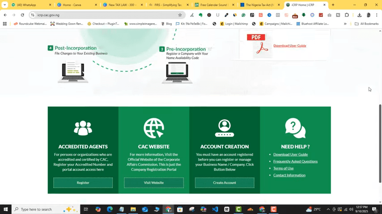The width and height of the screenshot is (382, 214).
Task: Switch to the Free Calendar Sound tab
Action: (x=214, y=5)
